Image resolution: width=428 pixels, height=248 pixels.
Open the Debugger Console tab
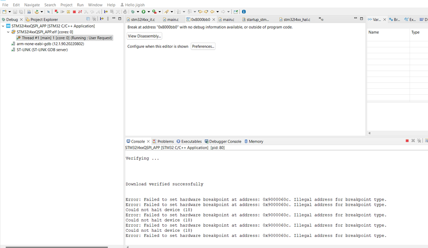pyautogui.click(x=223, y=141)
